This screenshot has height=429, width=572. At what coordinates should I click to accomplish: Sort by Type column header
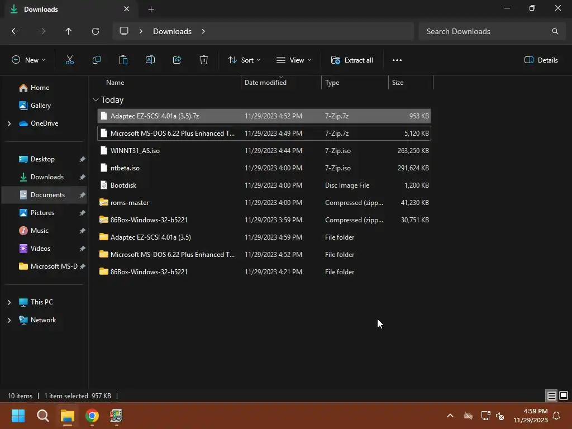(x=332, y=83)
